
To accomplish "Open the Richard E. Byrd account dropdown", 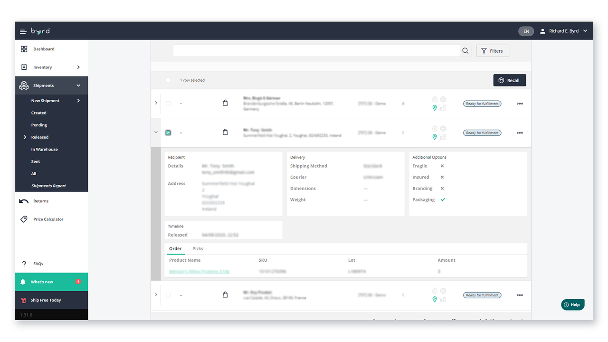I will pyautogui.click(x=564, y=31).
